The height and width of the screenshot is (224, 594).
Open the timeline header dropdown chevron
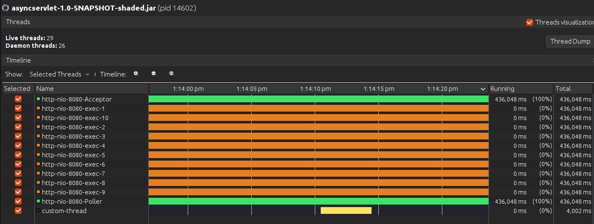tap(483, 89)
